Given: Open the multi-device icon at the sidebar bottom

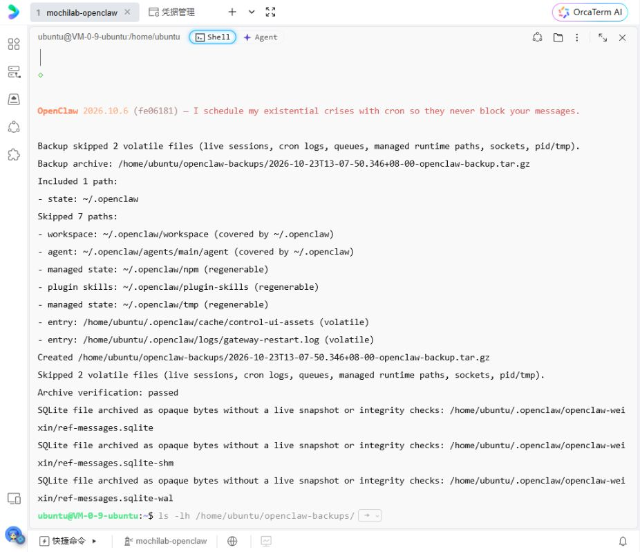Looking at the screenshot, I should (14, 499).
